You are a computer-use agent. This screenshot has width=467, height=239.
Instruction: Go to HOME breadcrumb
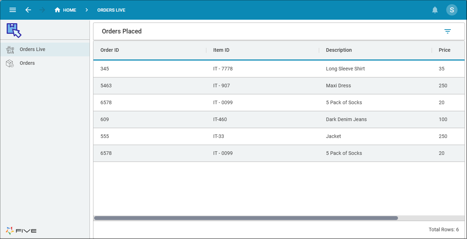tap(69, 10)
